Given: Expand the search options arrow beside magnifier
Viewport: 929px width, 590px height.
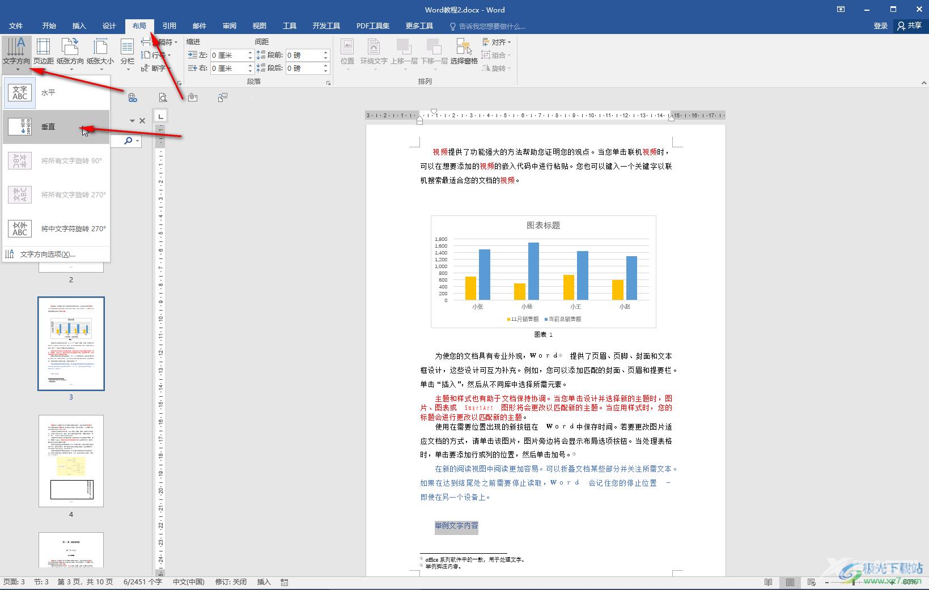Looking at the screenshot, I should (137, 141).
